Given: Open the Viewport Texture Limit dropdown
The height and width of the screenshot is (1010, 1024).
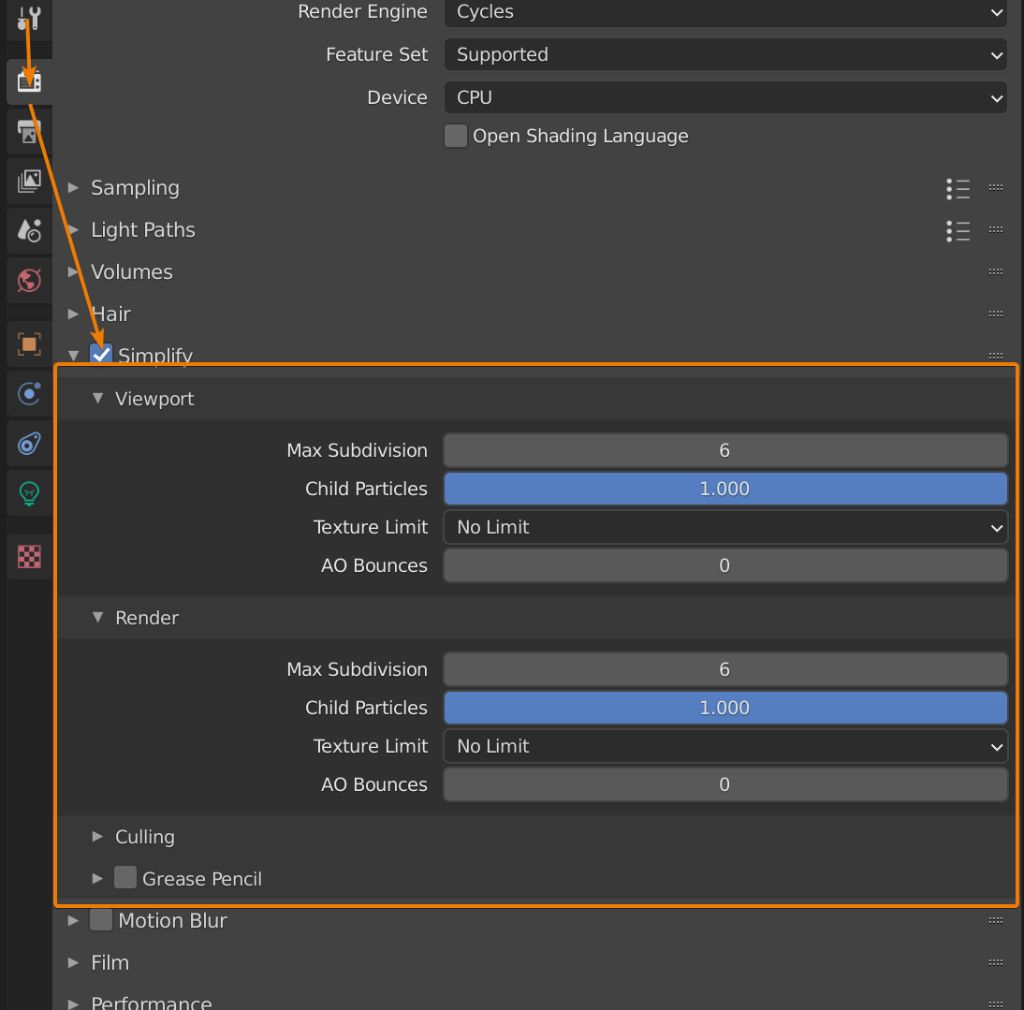Looking at the screenshot, I should click(x=725, y=527).
